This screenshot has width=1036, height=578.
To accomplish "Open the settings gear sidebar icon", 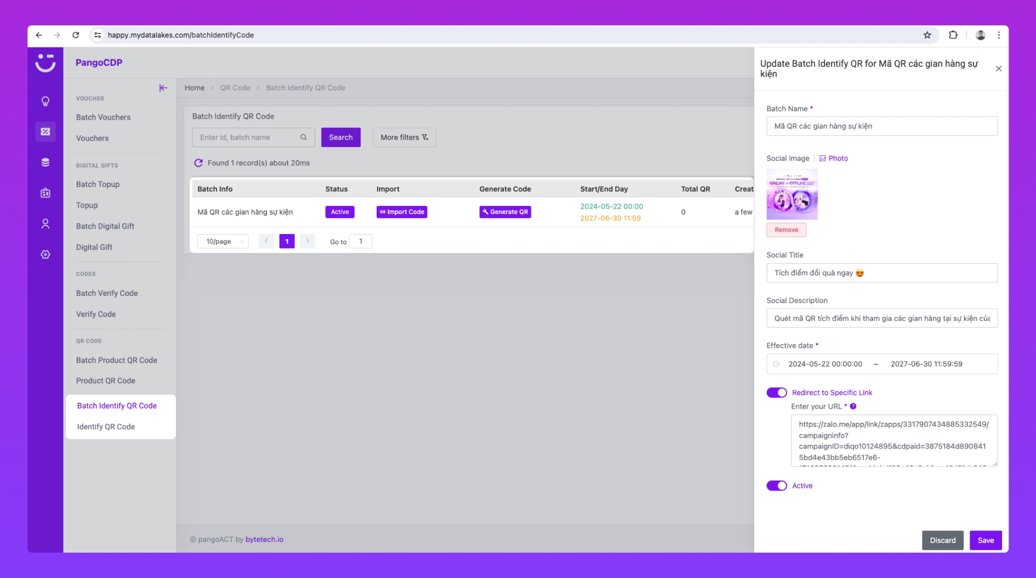I will tap(45, 254).
